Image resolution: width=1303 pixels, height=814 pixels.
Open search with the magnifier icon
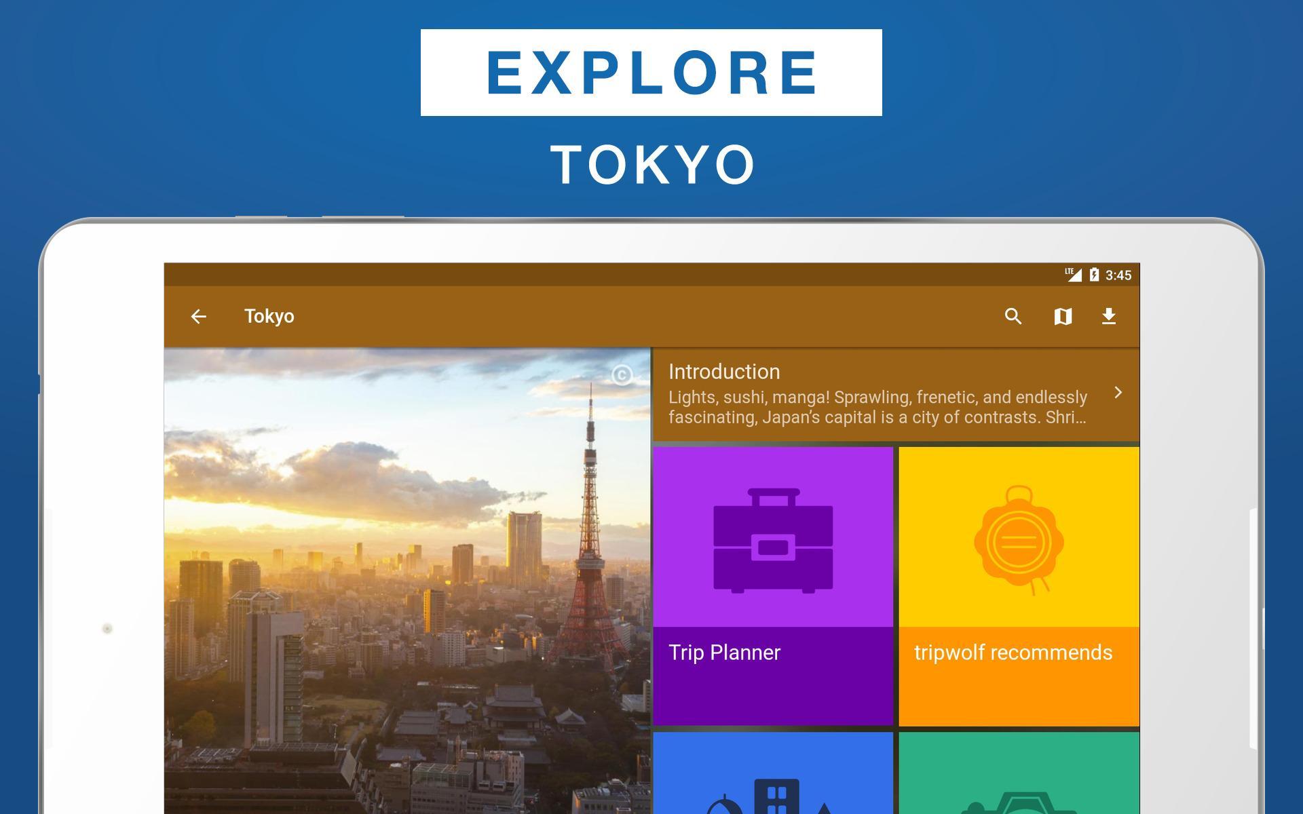point(1013,316)
